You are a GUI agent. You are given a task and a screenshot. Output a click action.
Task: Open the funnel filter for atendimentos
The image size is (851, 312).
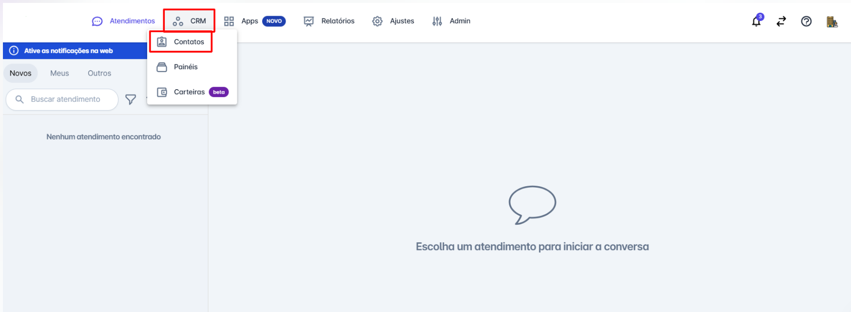click(x=131, y=99)
